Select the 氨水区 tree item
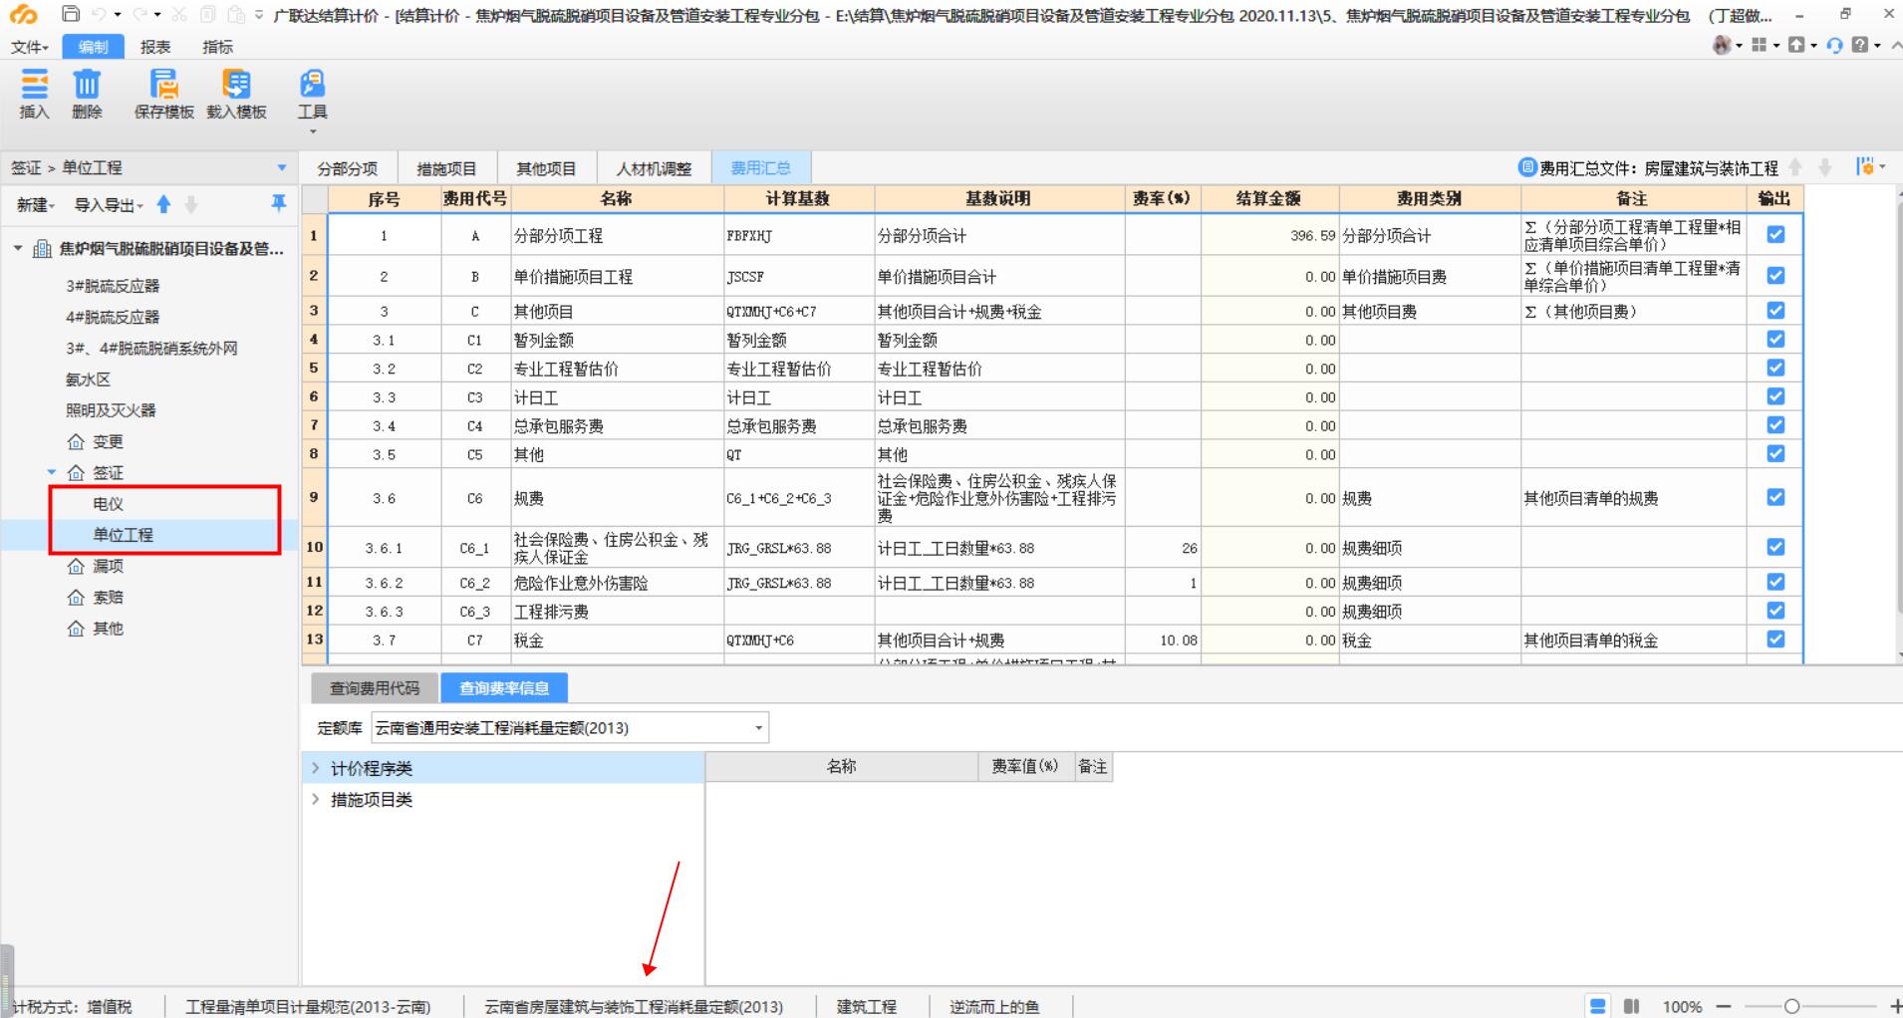The width and height of the screenshot is (1903, 1018). pyautogui.click(x=88, y=380)
